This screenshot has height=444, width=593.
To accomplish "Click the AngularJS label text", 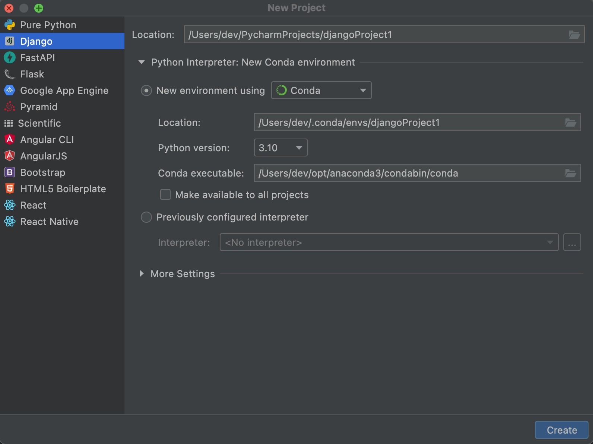I will point(44,156).
